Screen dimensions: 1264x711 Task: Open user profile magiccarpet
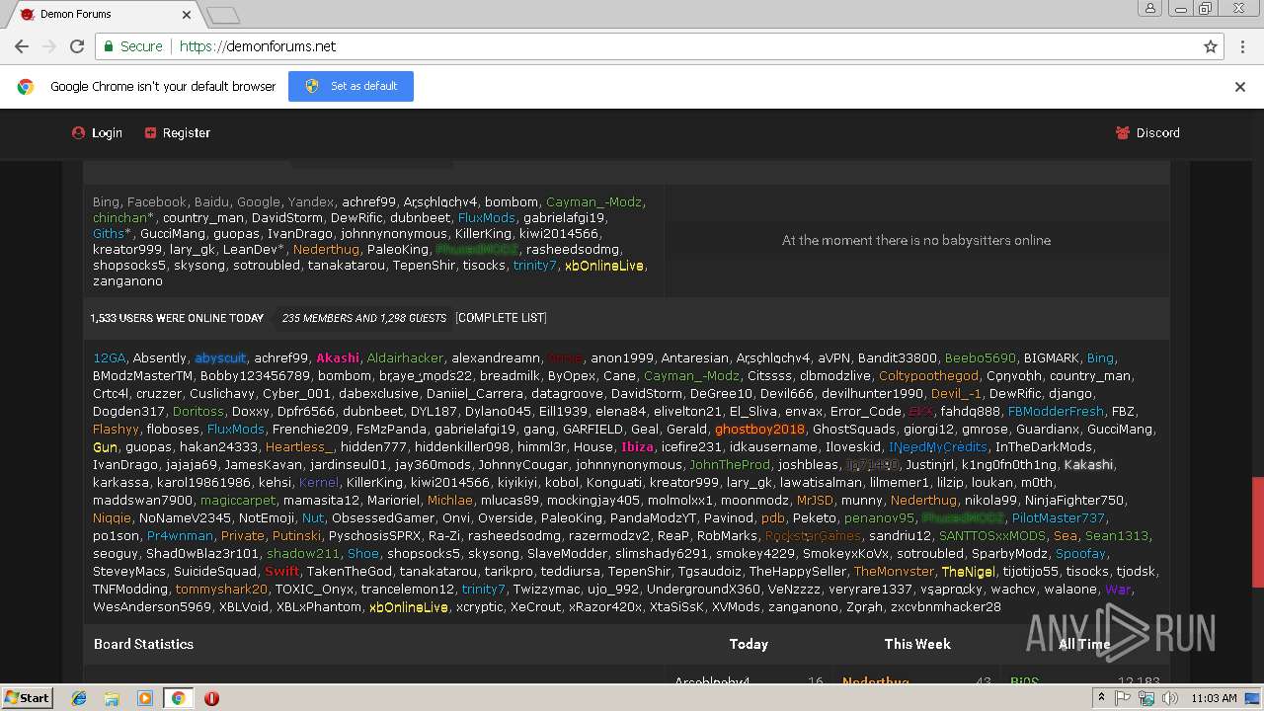tap(238, 501)
